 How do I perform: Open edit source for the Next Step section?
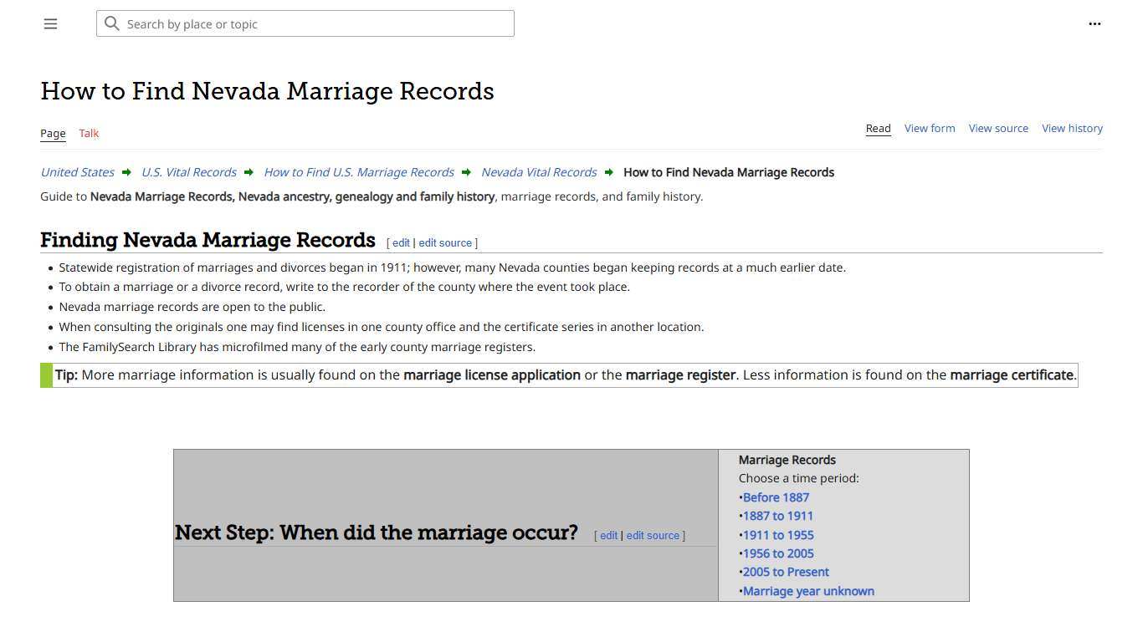click(x=653, y=535)
